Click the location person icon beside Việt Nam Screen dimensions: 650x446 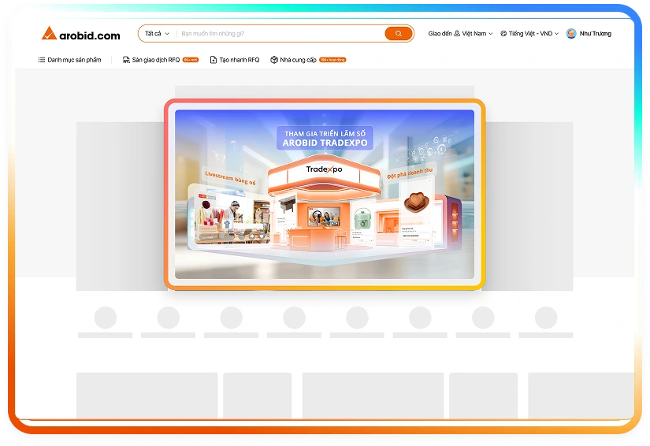click(x=457, y=34)
